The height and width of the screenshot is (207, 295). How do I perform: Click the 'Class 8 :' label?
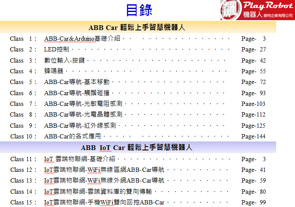[x=23, y=114]
